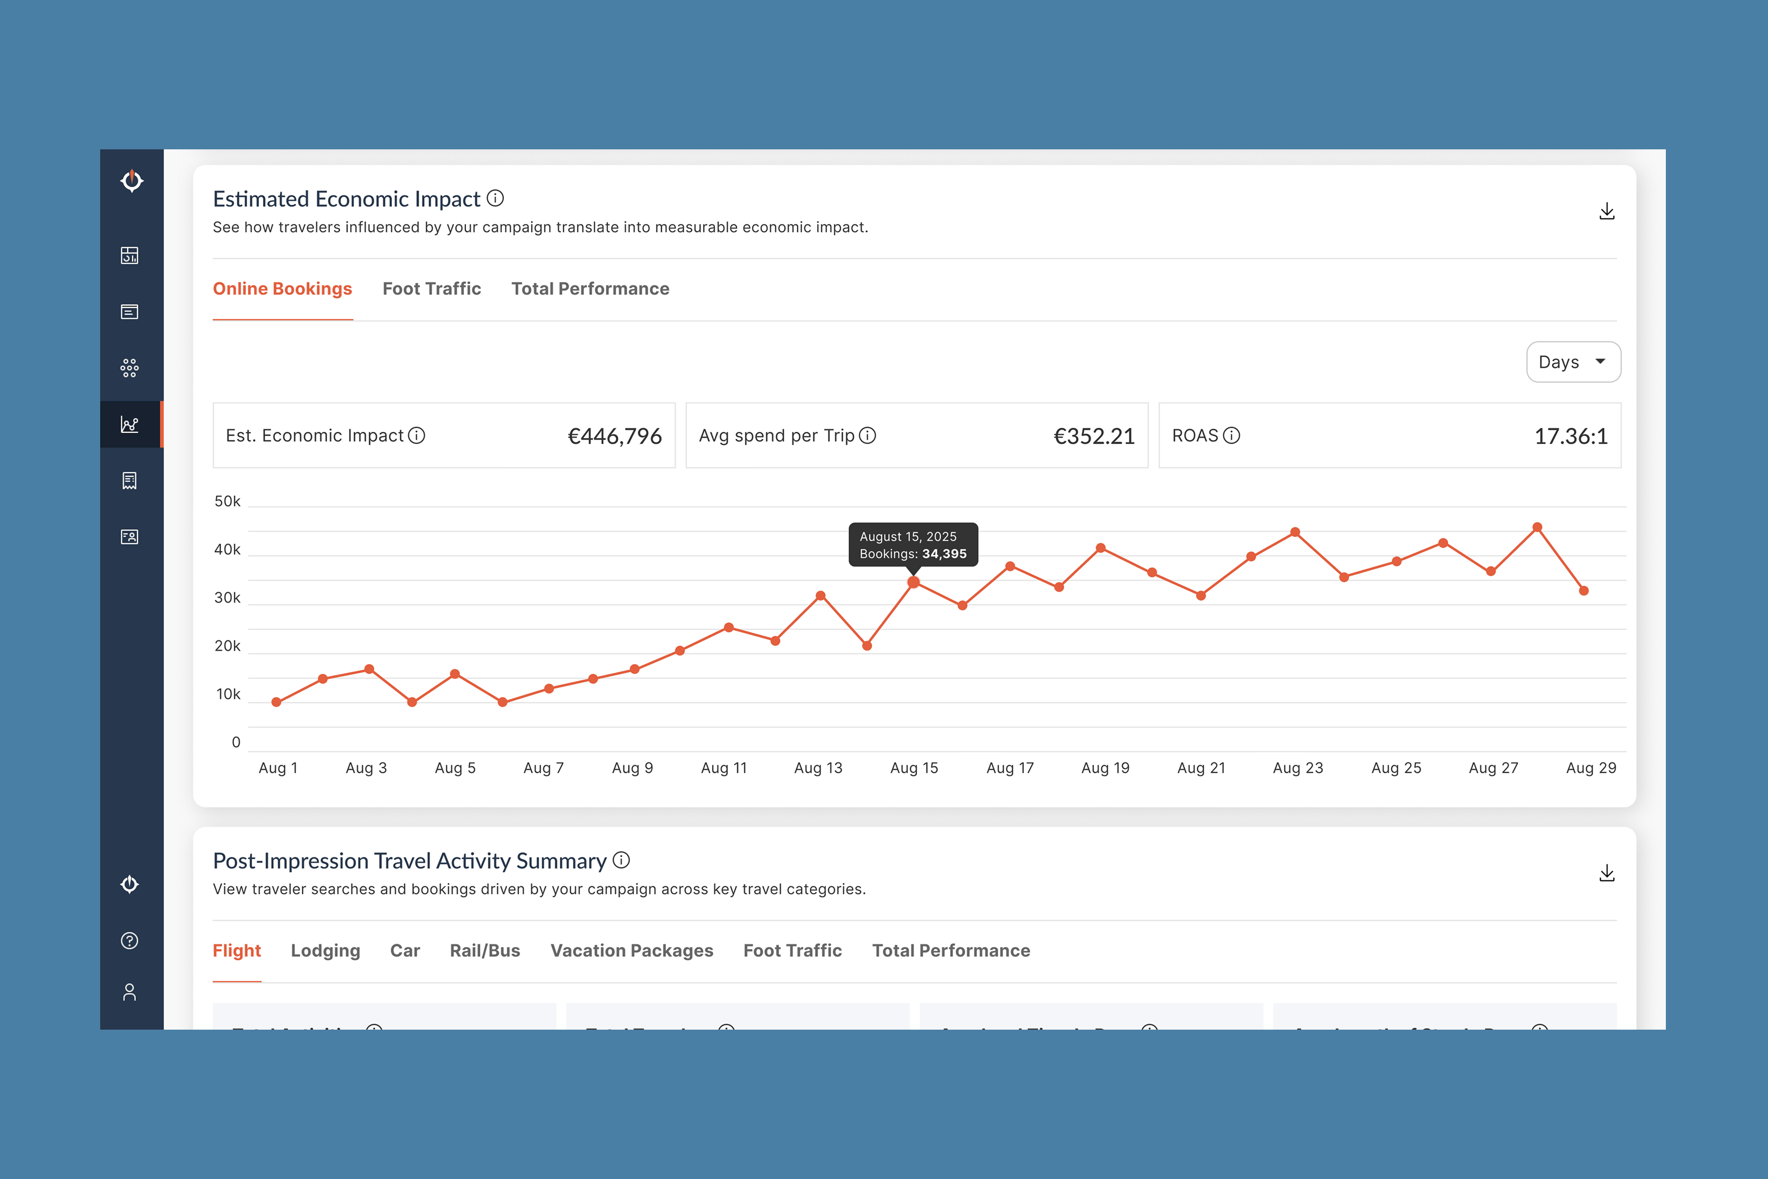Download the Post-Impression Travel Activity summary
The width and height of the screenshot is (1768, 1179).
pos(1606,873)
